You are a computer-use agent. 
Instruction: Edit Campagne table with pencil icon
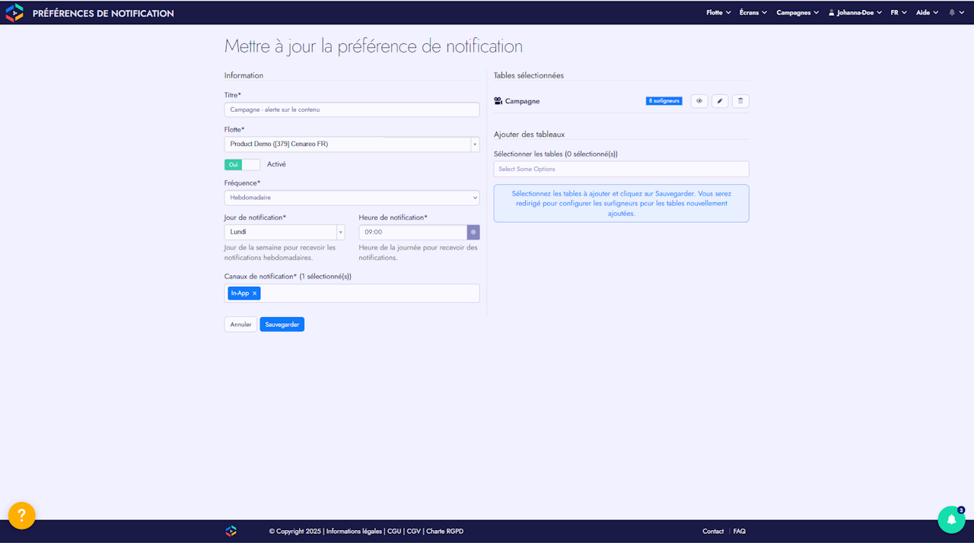(720, 101)
